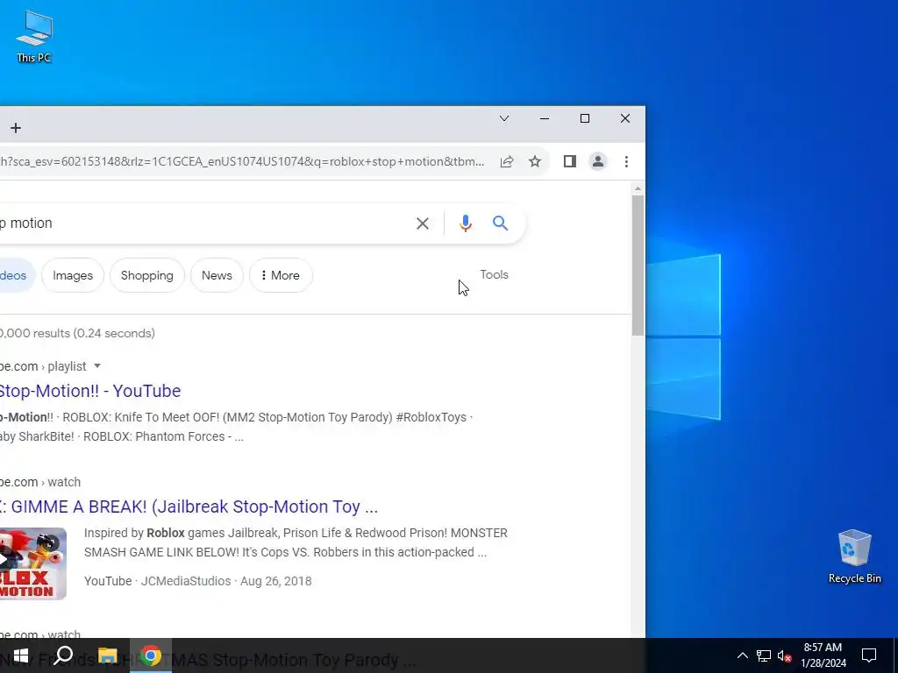This screenshot has width=898, height=673.
Task: Open Chrome side panel icon
Action: click(x=570, y=161)
